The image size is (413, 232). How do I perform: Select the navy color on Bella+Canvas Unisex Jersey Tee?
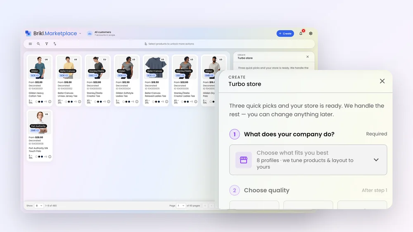tap(71, 102)
